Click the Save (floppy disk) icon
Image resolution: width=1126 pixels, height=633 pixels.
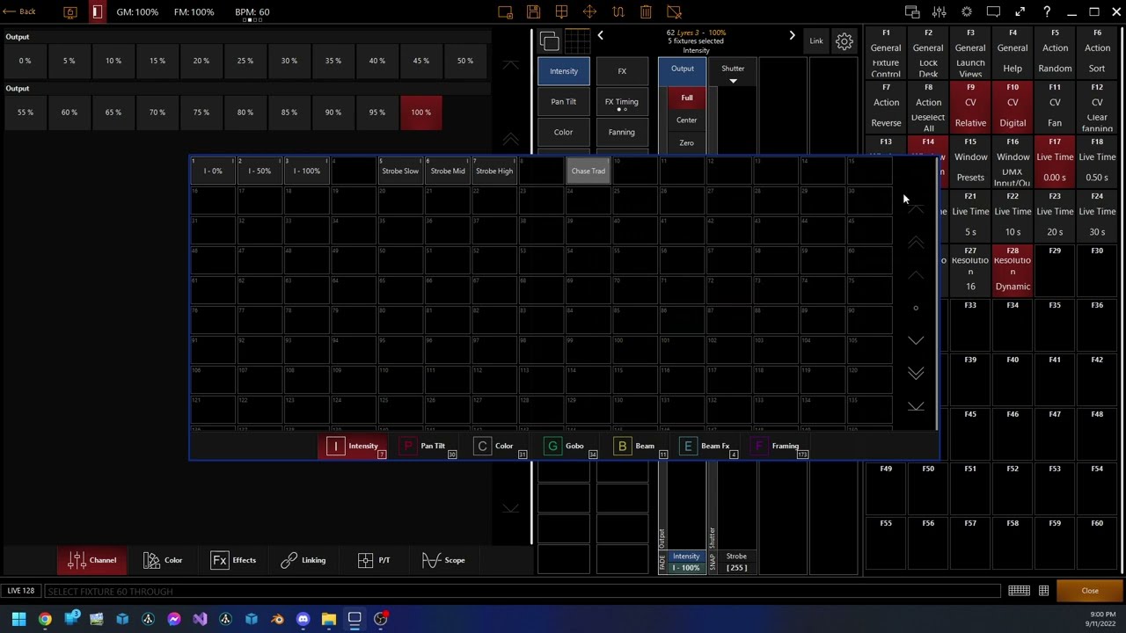[x=533, y=12]
